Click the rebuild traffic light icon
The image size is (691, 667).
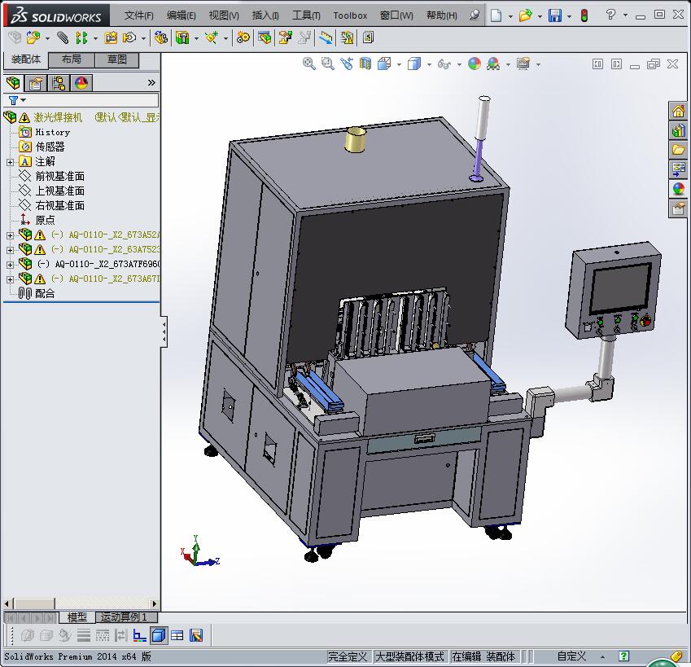[x=584, y=15]
